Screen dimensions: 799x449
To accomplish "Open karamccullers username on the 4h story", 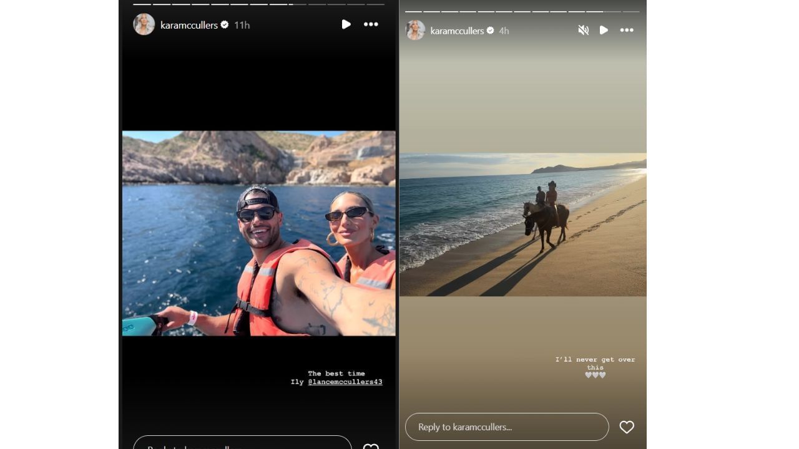I will [x=457, y=31].
